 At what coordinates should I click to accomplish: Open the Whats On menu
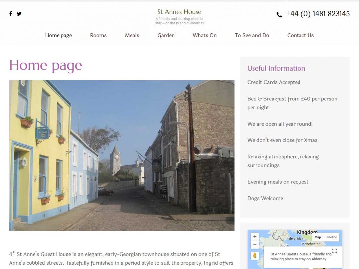(204, 35)
